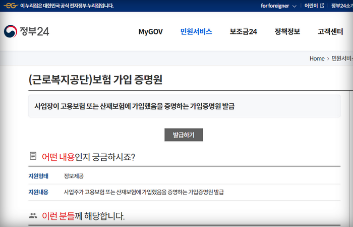Click the external link icon next to 어린이

pos(321,6)
